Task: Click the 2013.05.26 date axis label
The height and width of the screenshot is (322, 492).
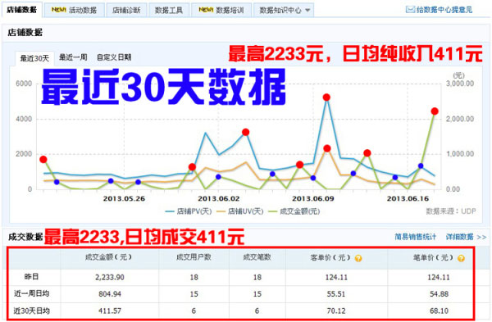Action: [x=124, y=198]
